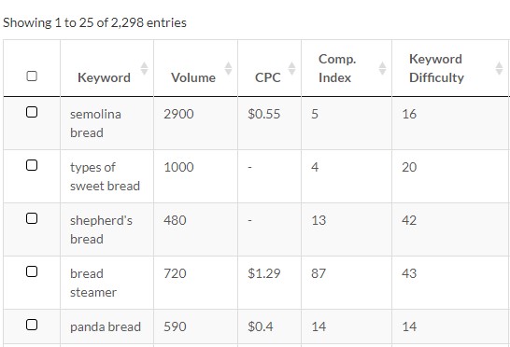The image size is (510, 347).
Task: Click the Keyword Difficulty header label
Action: (x=436, y=68)
